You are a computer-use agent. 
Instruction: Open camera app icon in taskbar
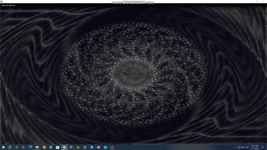click(x=98, y=147)
